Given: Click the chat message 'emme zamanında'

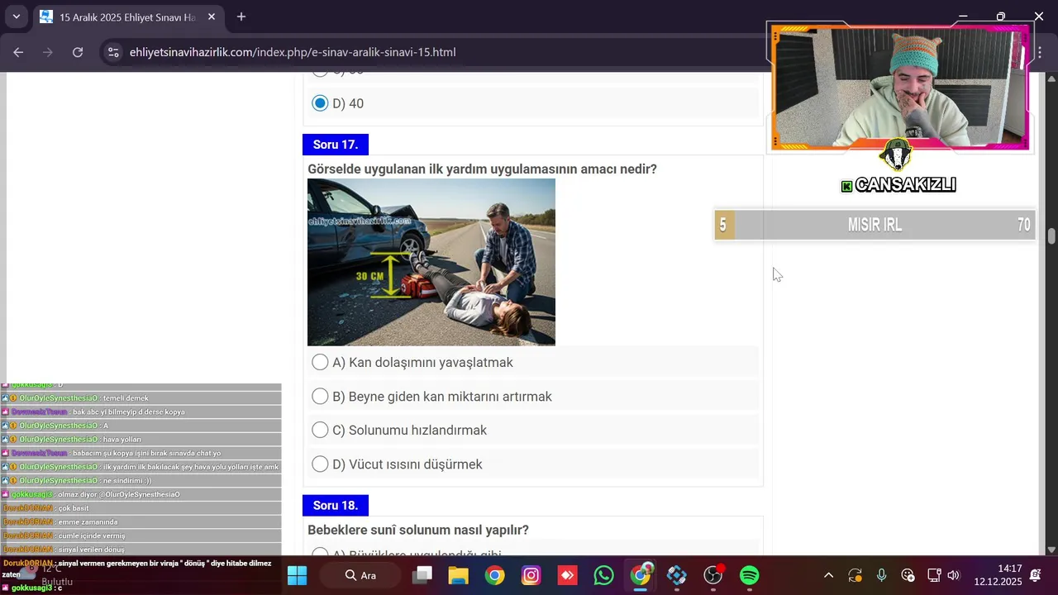Looking at the screenshot, I should pyautogui.click(x=88, y=522).
